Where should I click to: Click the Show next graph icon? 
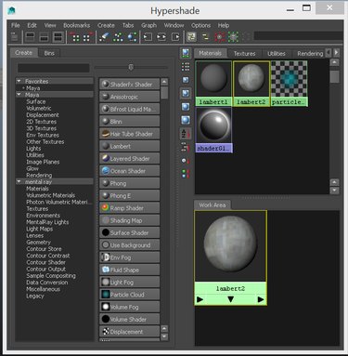click(88, 37)
